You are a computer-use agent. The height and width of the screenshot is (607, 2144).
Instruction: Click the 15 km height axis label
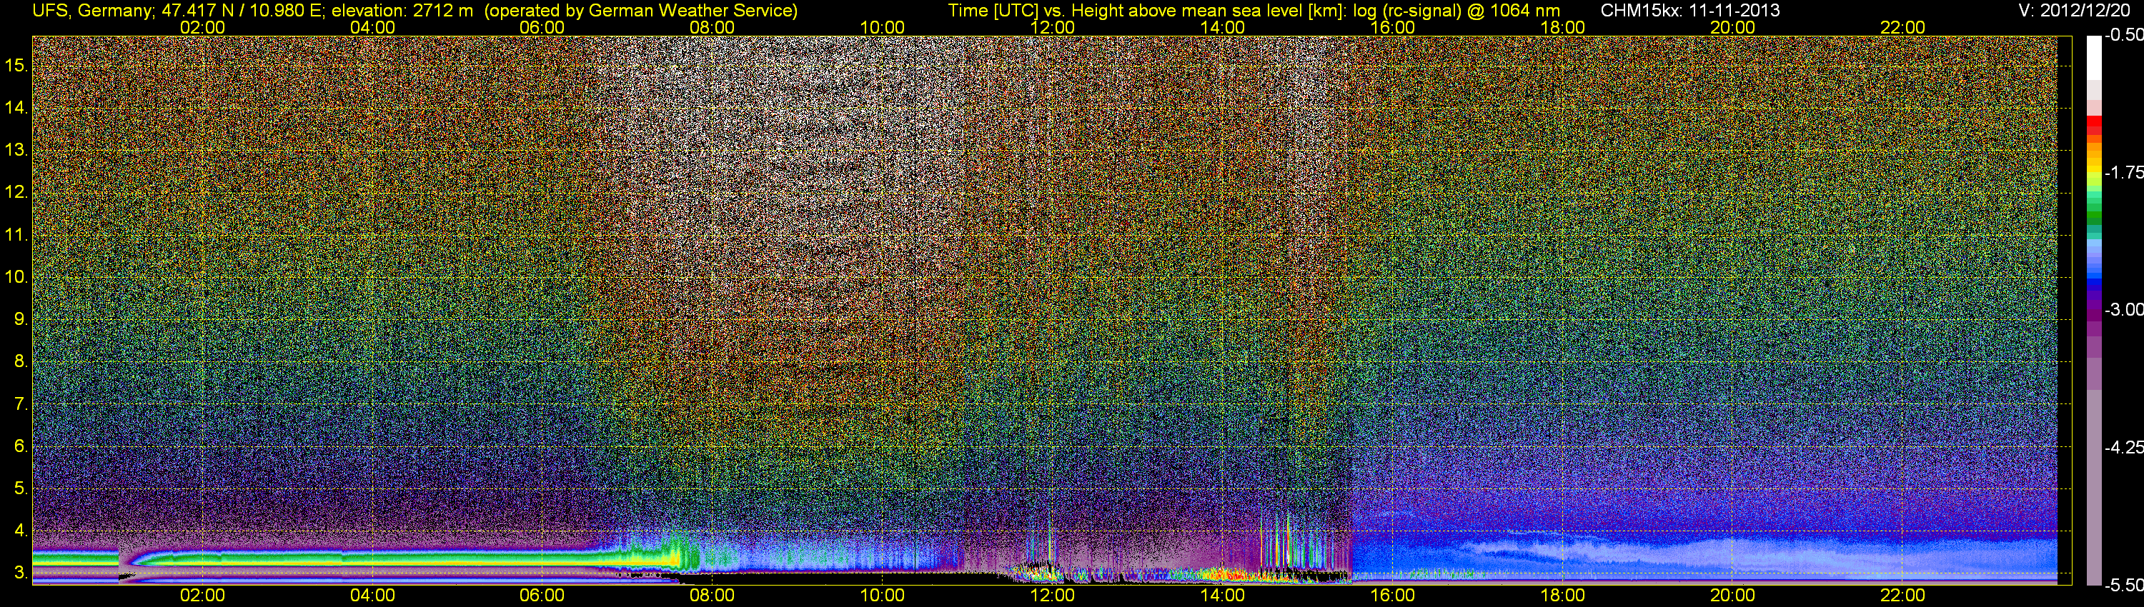coord(16,66)
